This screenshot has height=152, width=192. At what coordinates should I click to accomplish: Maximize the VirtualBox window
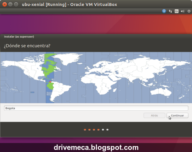pyautogui.click(x=16, y=4)
